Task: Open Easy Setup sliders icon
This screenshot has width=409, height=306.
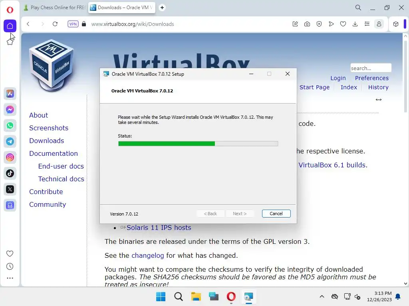Action: pos(367,24)
